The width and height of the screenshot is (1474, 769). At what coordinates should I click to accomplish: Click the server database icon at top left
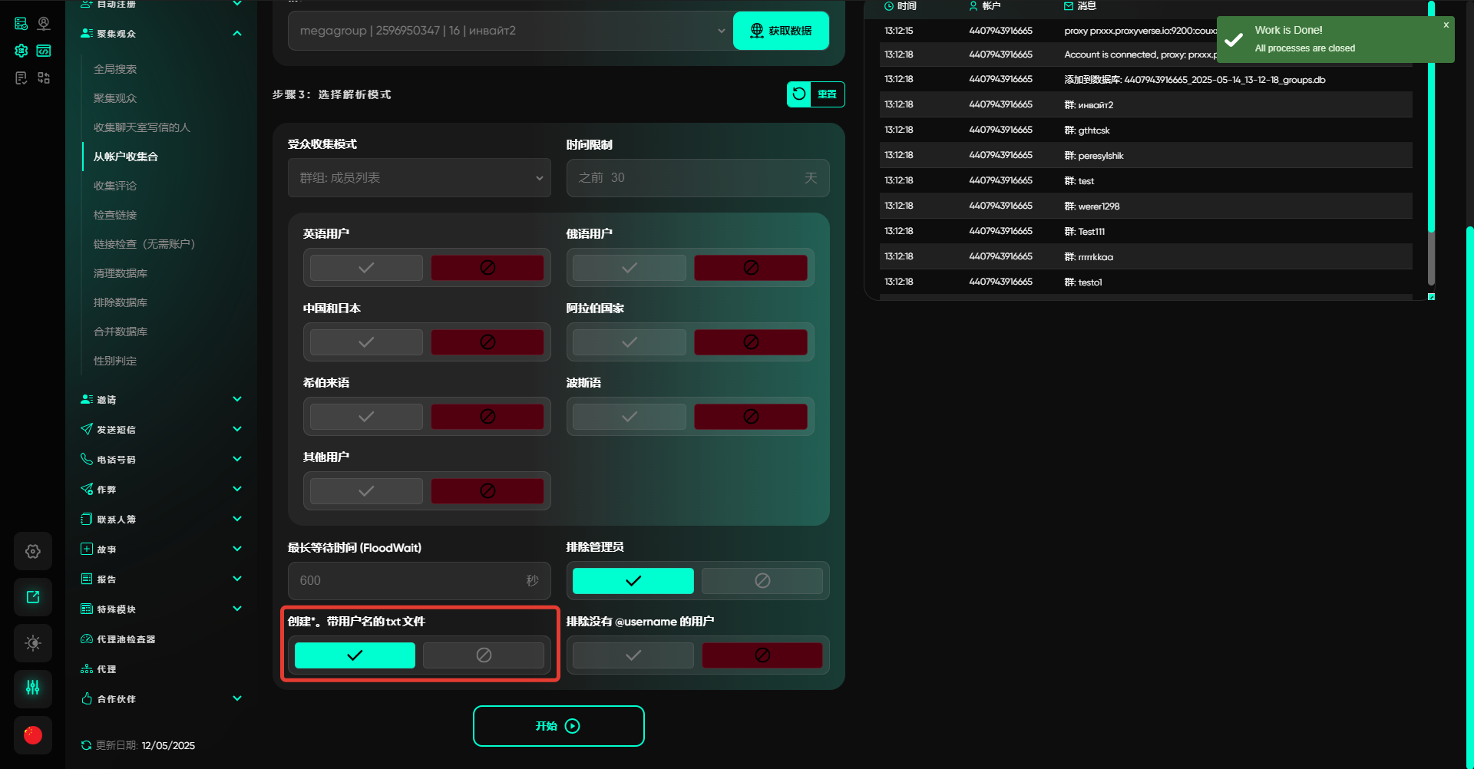click(21, 24)
